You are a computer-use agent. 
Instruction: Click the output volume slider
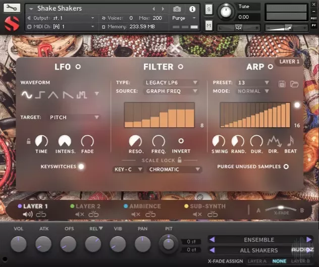(x=287, y=27)
